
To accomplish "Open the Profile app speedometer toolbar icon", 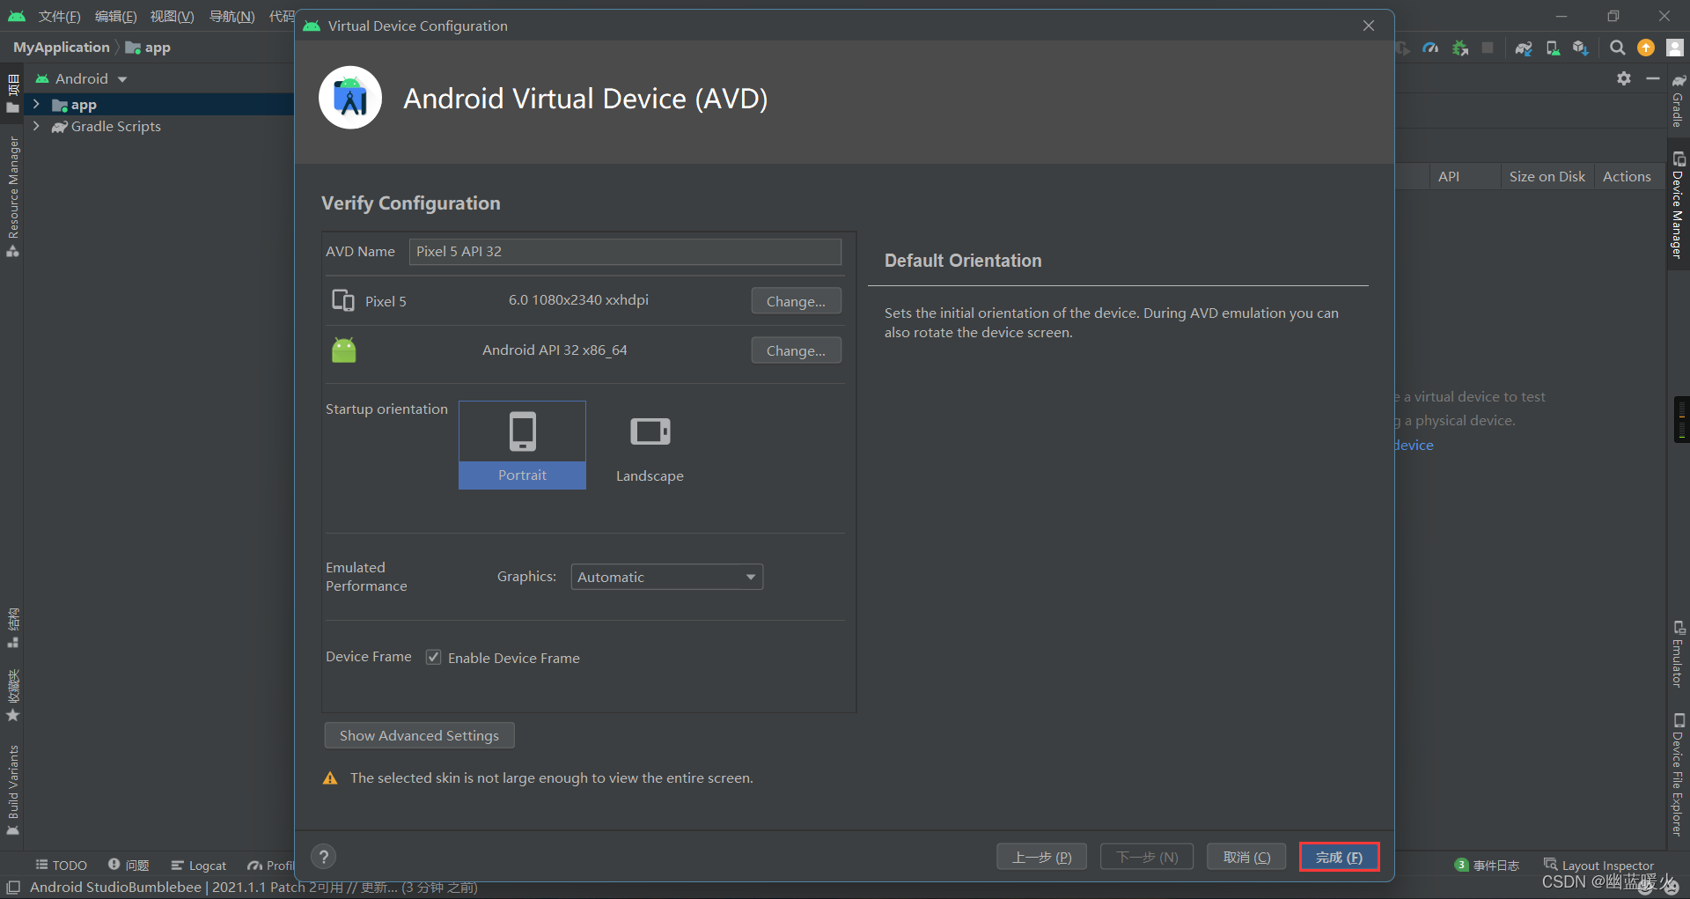I will tap(1430, 48).
